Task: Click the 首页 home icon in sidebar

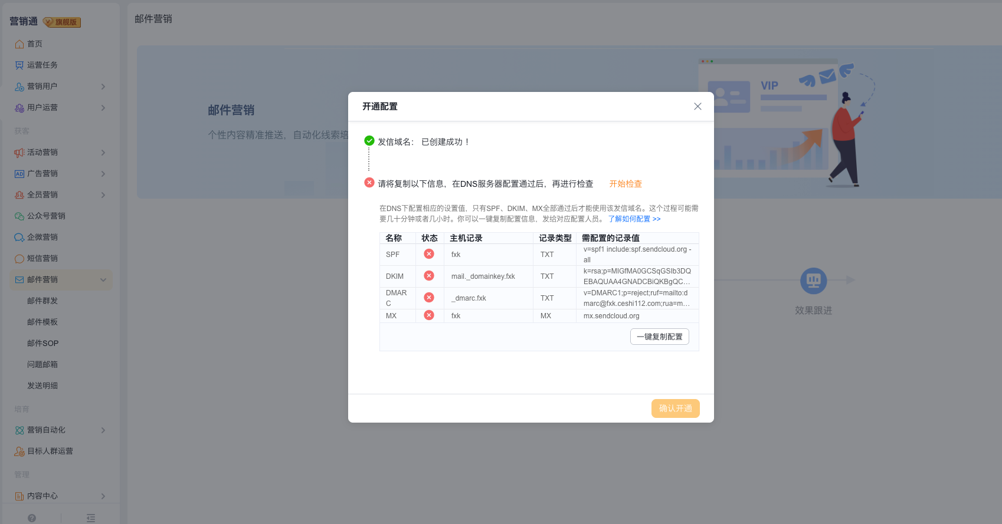Action: pyautogui.click(x=19, y=44)
